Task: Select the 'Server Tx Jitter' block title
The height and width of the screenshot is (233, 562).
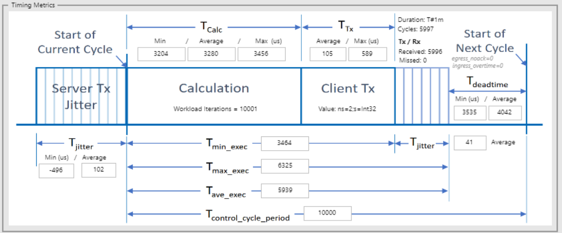Action: click(x=81, y=97)
